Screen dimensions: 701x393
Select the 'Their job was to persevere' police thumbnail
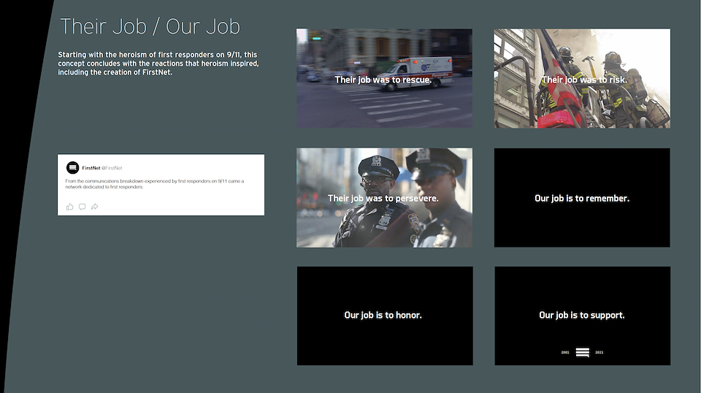[x=385, y=198]
